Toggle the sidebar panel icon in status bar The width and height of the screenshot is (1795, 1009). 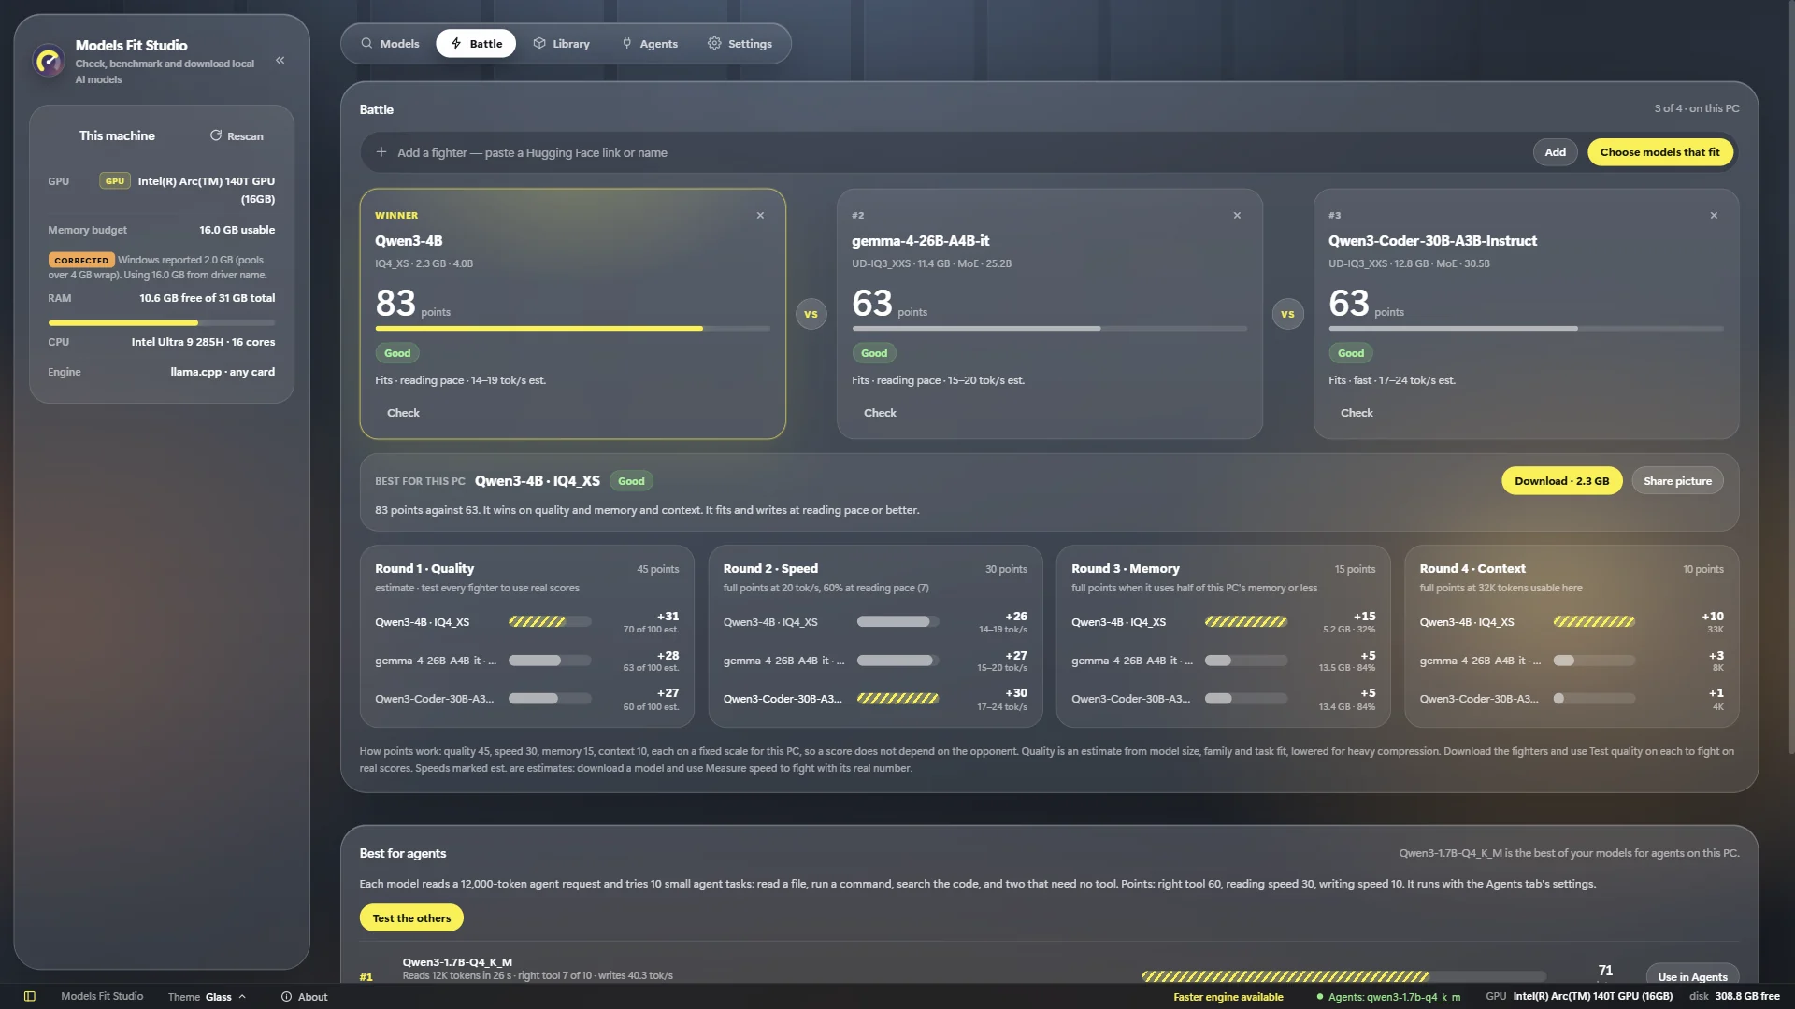coord(30,996)
